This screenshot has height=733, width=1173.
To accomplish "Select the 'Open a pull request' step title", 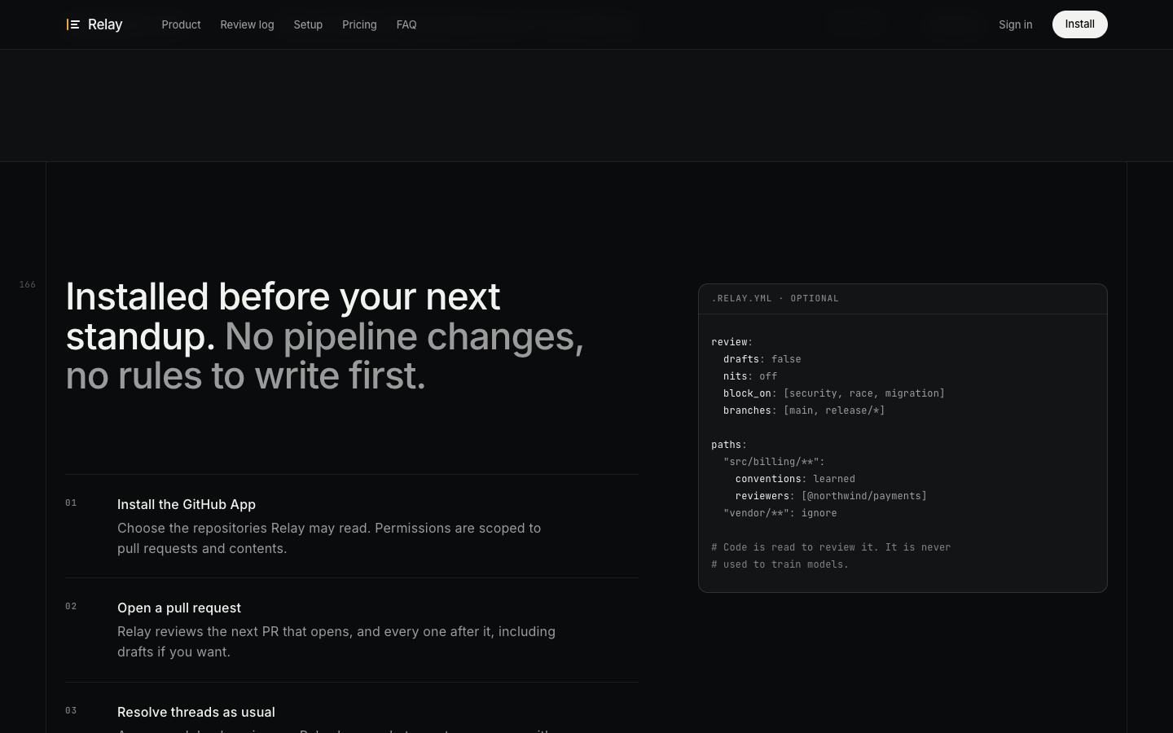I will (x=179, y=608).
